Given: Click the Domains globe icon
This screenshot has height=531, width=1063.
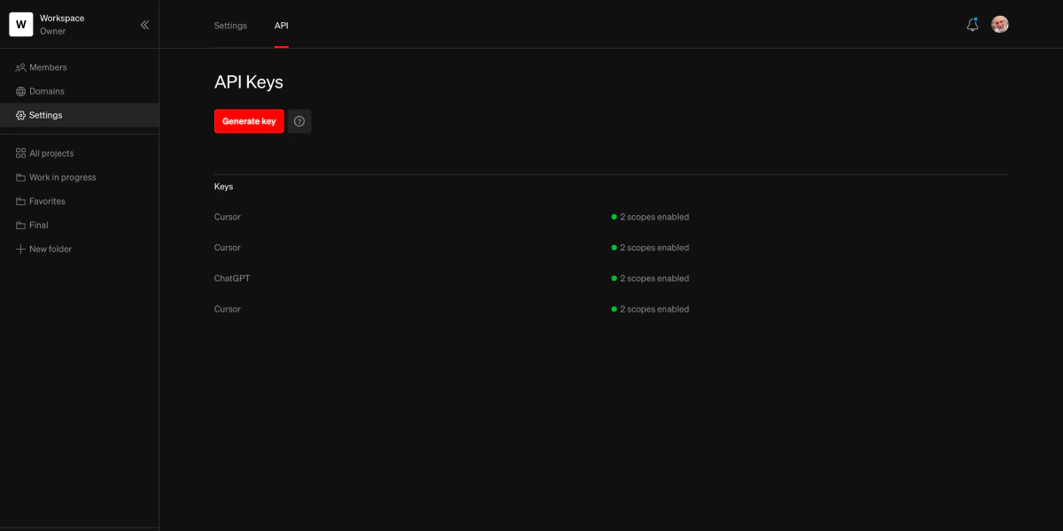Looking at the screenshot, I should tap(21, 91).
